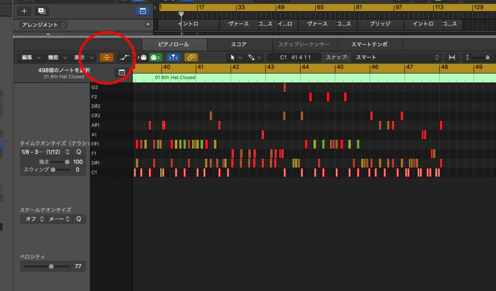Select the pointer tool

click(x=232, y=57)
